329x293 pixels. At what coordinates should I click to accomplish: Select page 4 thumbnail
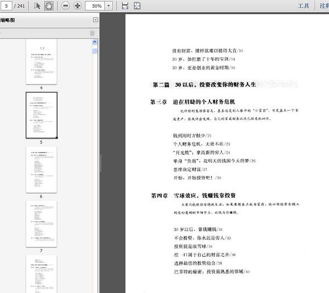41,61
